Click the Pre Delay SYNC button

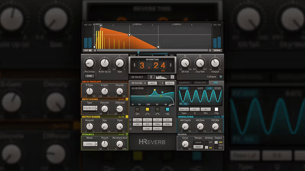(x=89, y=76)
